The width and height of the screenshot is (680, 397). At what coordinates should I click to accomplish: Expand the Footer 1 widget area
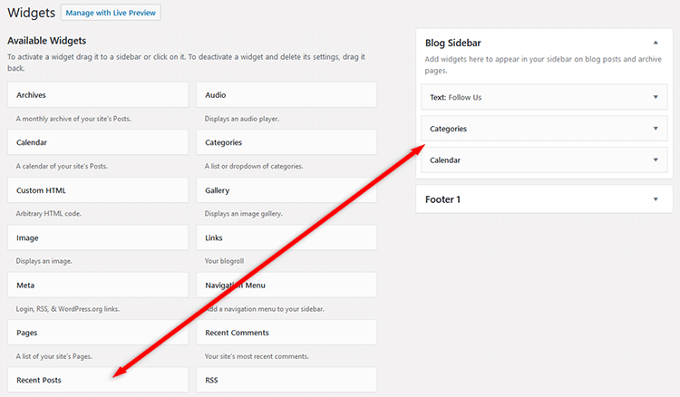click(x=656, y=199)
